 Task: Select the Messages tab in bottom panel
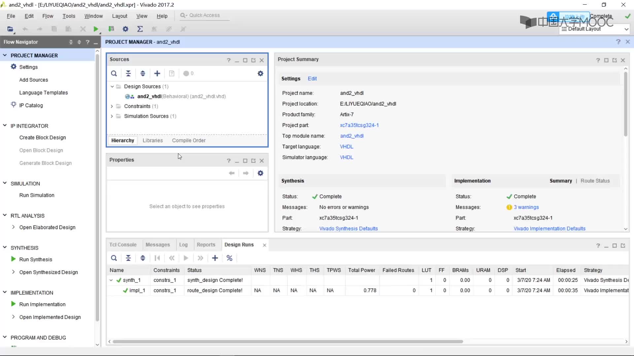[158, 244]
